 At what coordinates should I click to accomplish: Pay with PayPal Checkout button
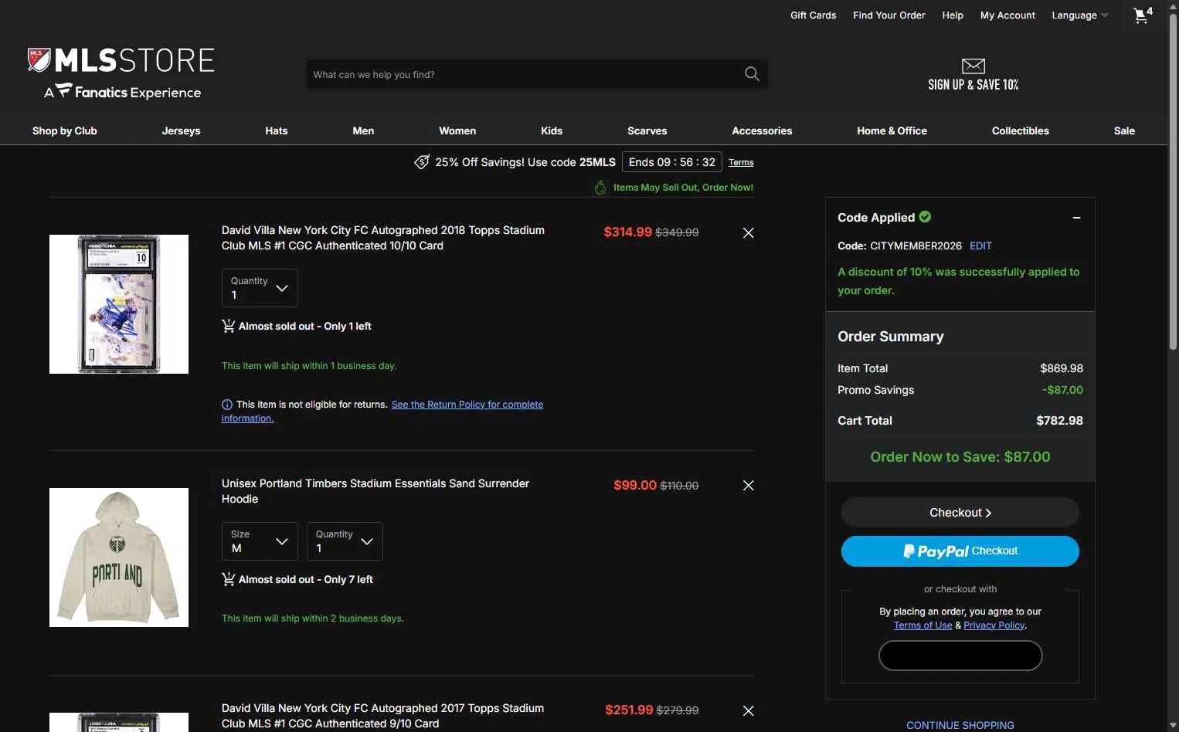pyautogui.click(x=960, y=551)
